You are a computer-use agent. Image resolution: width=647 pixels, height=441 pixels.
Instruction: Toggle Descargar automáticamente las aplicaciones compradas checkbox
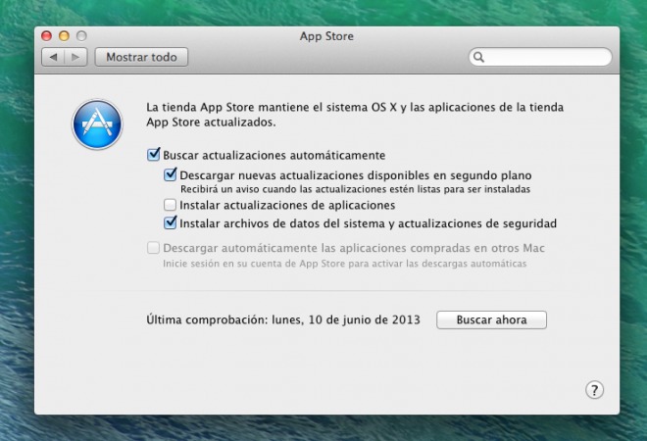click(x=154, y=248)
